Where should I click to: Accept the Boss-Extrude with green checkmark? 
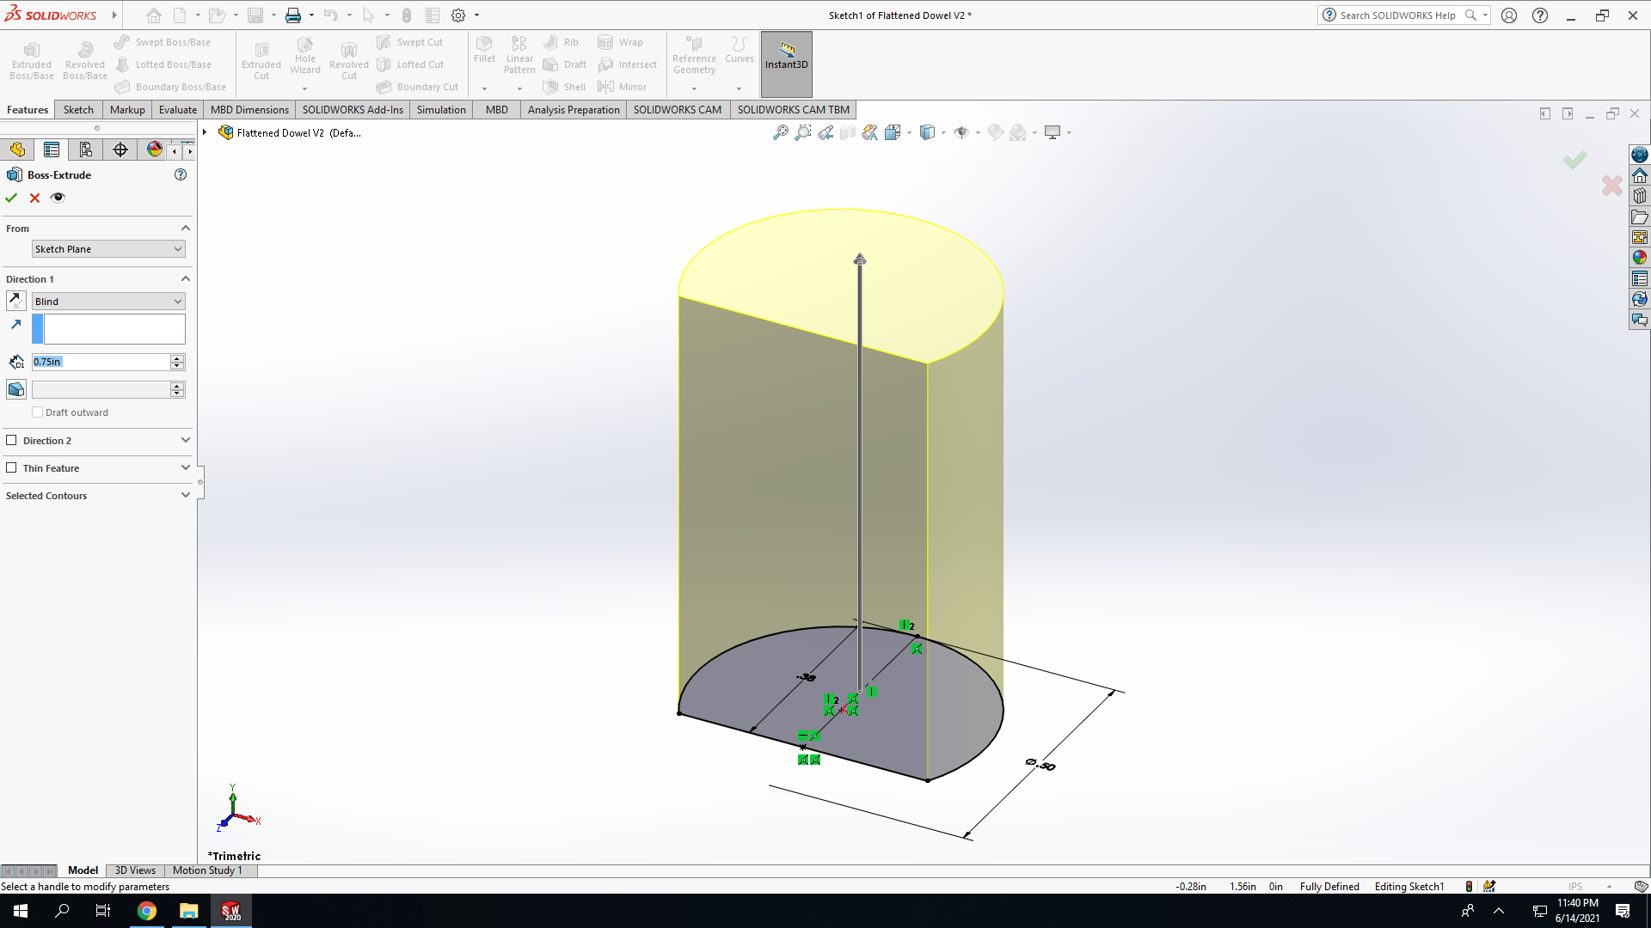coord(11,198)
